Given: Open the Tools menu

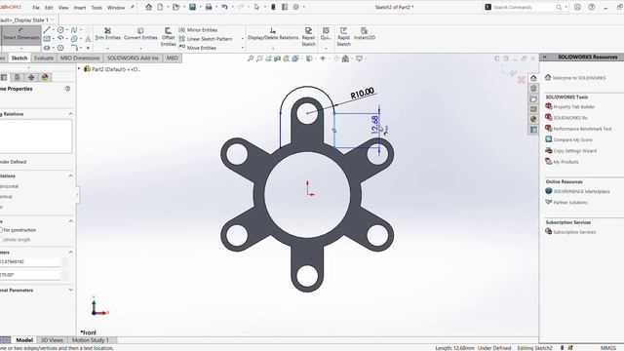Looking at the screenshot, I should coord(97,7).
